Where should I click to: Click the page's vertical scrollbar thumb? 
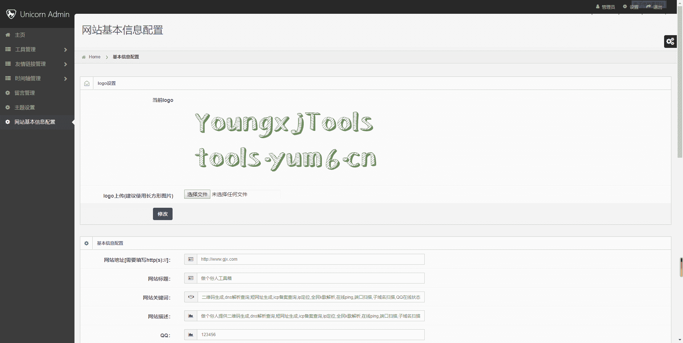(680, 82)
